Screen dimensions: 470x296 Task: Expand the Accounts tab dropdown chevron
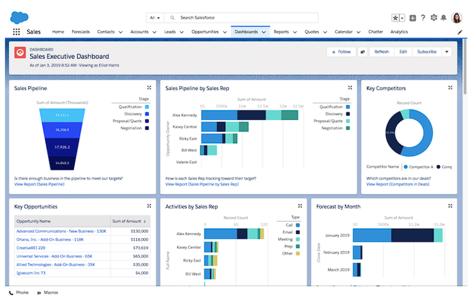click(x=154, y=32)
